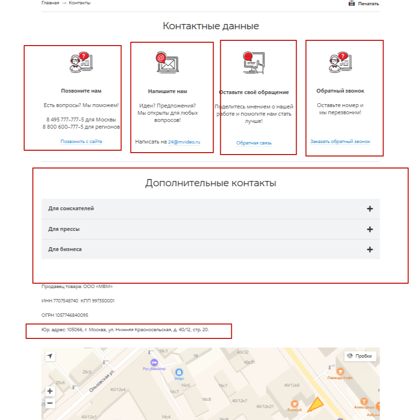Zoom out the map with minus control
This screenshot has height=420, width=420.
tap(49, 403)
